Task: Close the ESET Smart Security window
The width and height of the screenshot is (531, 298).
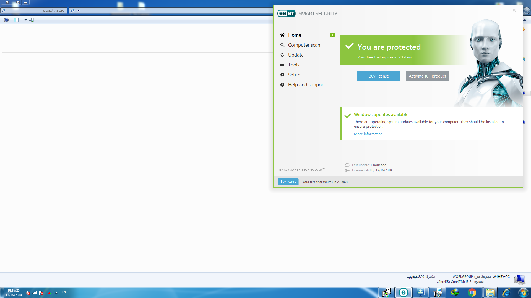Action: click(x=514, y=10)
